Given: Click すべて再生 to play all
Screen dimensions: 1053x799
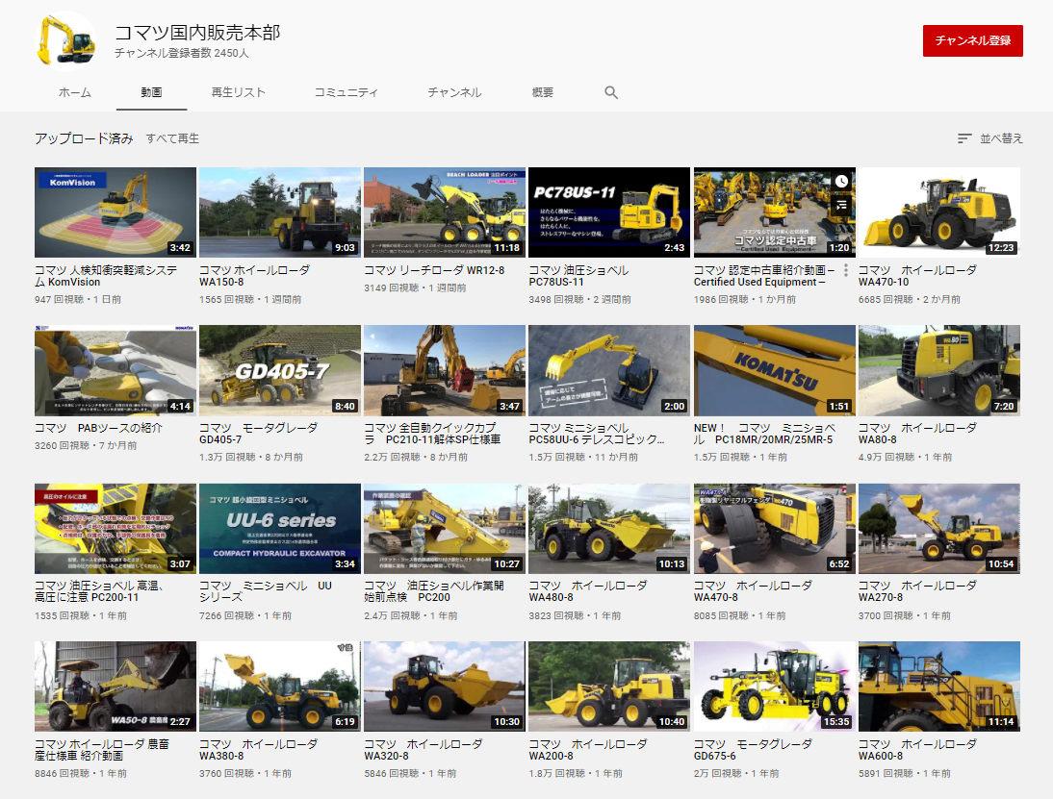Looking at the screenshot, I should (172, 138).
